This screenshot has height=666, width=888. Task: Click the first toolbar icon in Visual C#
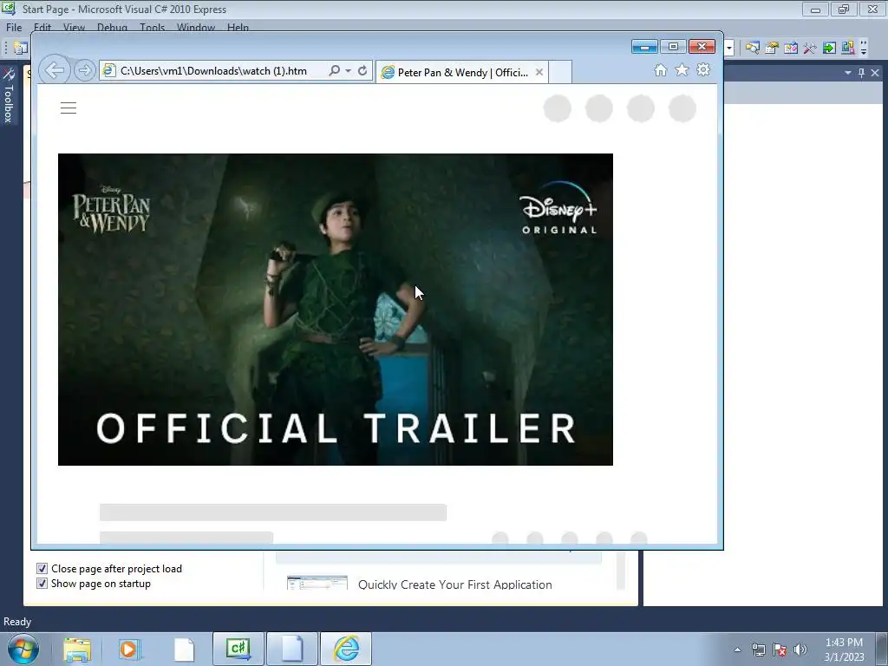[x=21, y=49]
